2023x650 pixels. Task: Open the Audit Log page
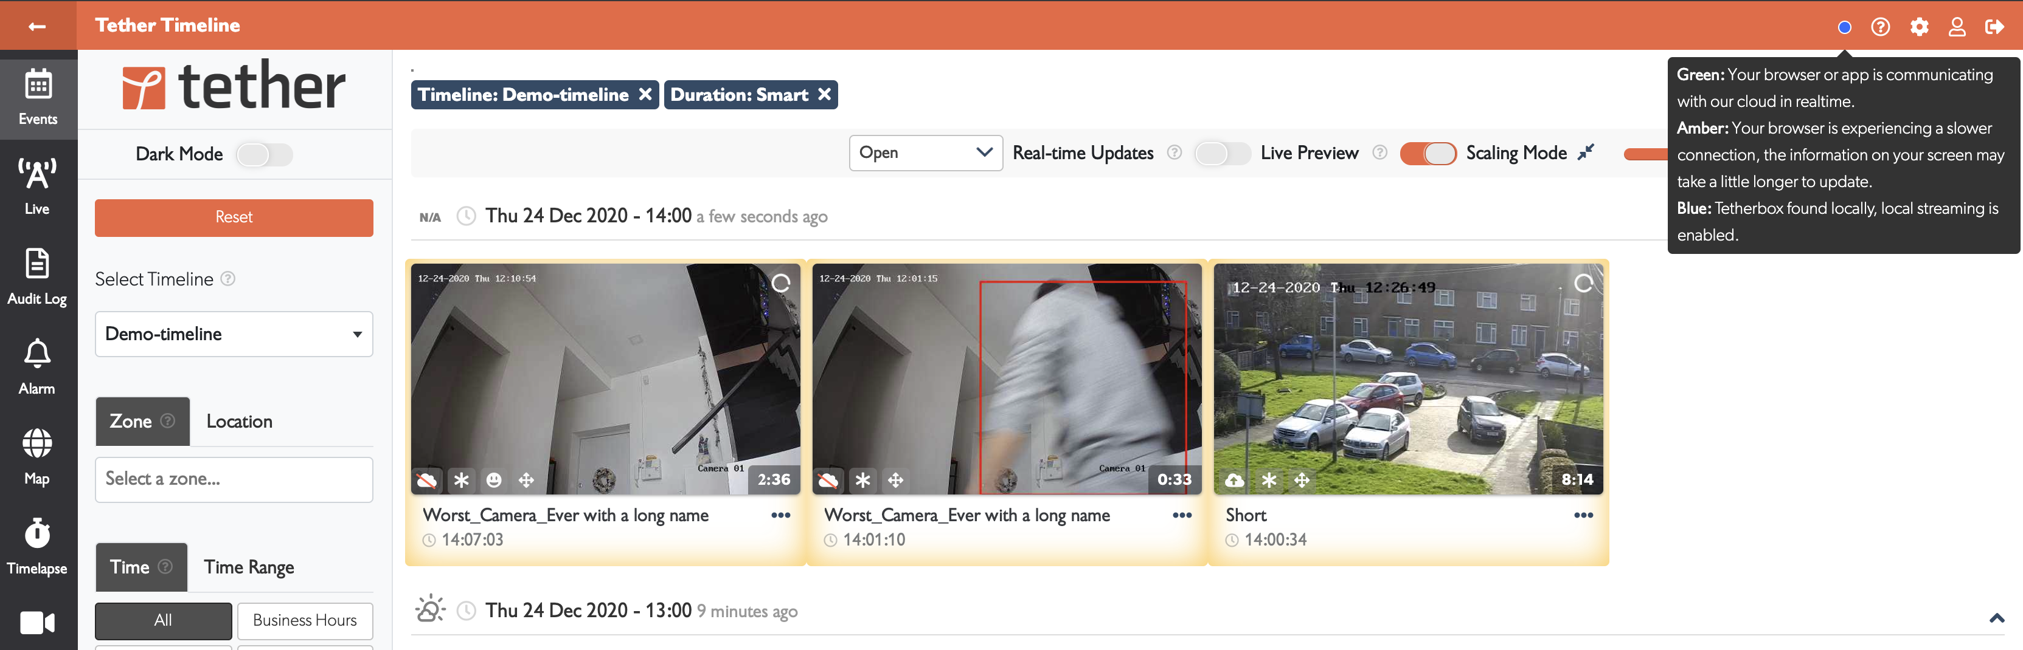[x=37, y=275]
